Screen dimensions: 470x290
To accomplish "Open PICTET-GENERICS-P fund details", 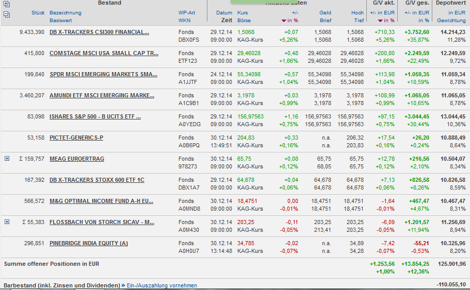I will point(76,138).
